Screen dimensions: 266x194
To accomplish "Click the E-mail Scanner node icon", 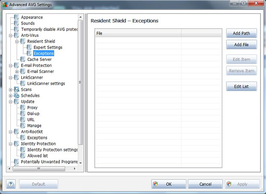I will [23, 71].
